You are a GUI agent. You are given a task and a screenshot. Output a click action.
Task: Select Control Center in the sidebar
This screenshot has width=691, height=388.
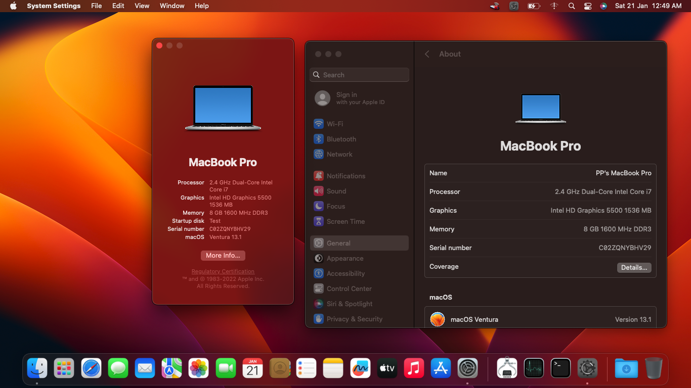[359, 288]
